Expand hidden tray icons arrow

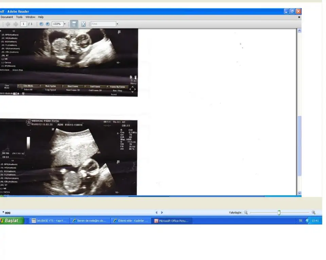pos(308,221)
